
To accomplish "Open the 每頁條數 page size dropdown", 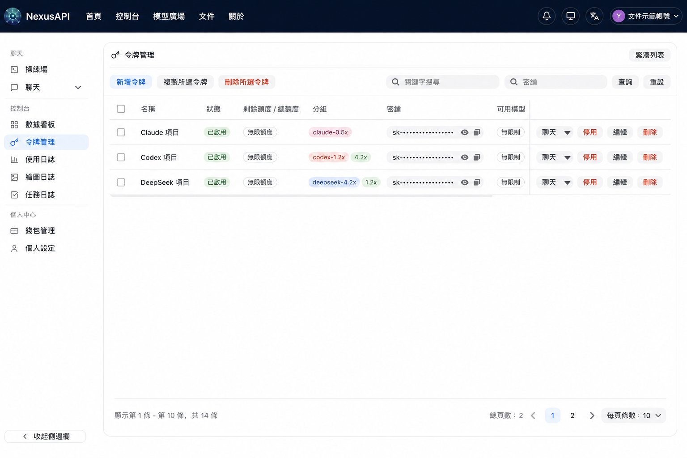I will click(634, 416).
